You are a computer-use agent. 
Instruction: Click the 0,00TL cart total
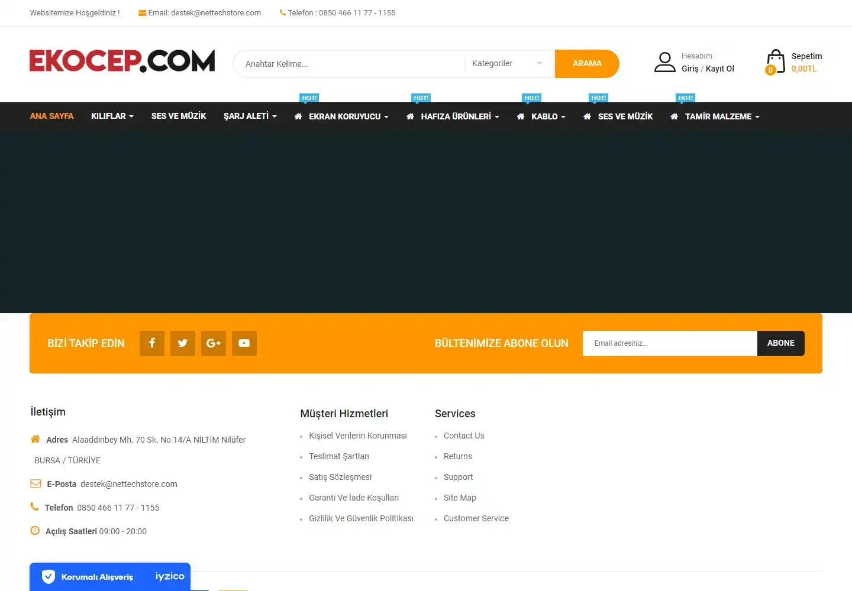point(804,69)
